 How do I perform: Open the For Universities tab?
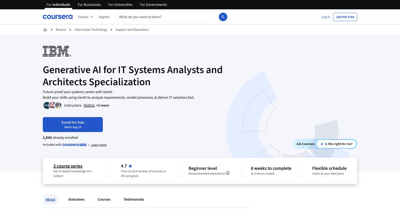pyautogui.click(x=120, y=5)
